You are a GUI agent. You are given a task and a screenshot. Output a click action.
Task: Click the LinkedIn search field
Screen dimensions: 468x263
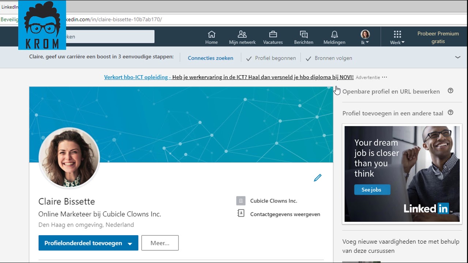coord(110,37)
